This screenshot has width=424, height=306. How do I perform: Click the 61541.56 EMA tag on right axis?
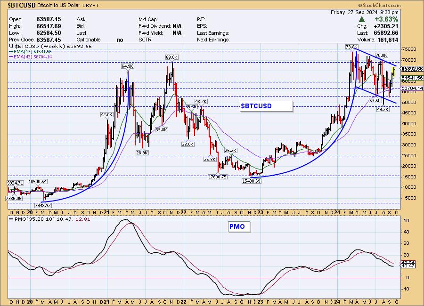tap(412, 78)
